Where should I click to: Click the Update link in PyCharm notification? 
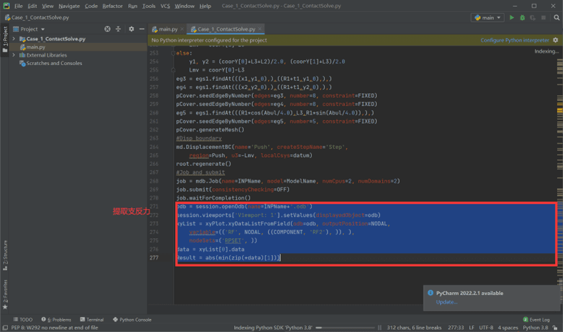(446, 302)
